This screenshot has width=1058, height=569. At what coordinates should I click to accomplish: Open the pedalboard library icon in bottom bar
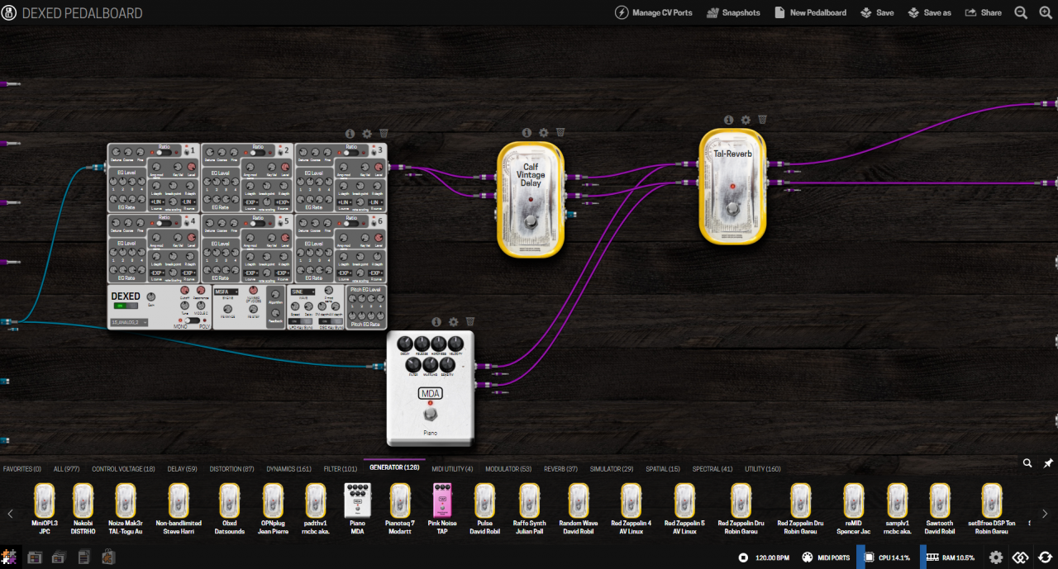coord(35,557)
